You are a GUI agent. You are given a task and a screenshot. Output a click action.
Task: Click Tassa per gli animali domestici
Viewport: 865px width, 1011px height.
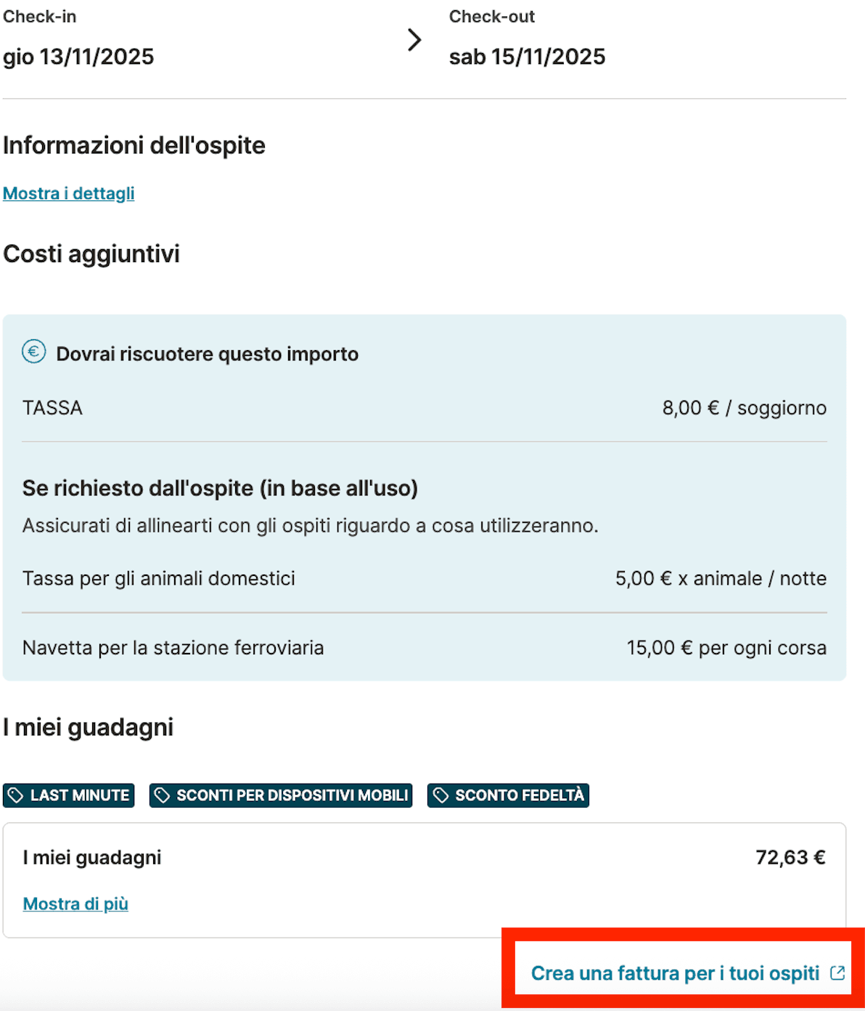[159, 579]
